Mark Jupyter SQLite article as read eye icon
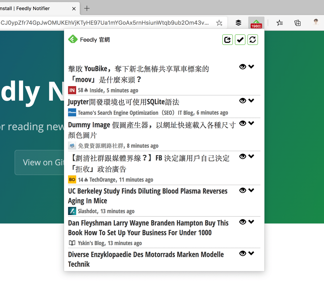This screenshot has width=324, height=291. pyautogui.click(x=243, y=101)
